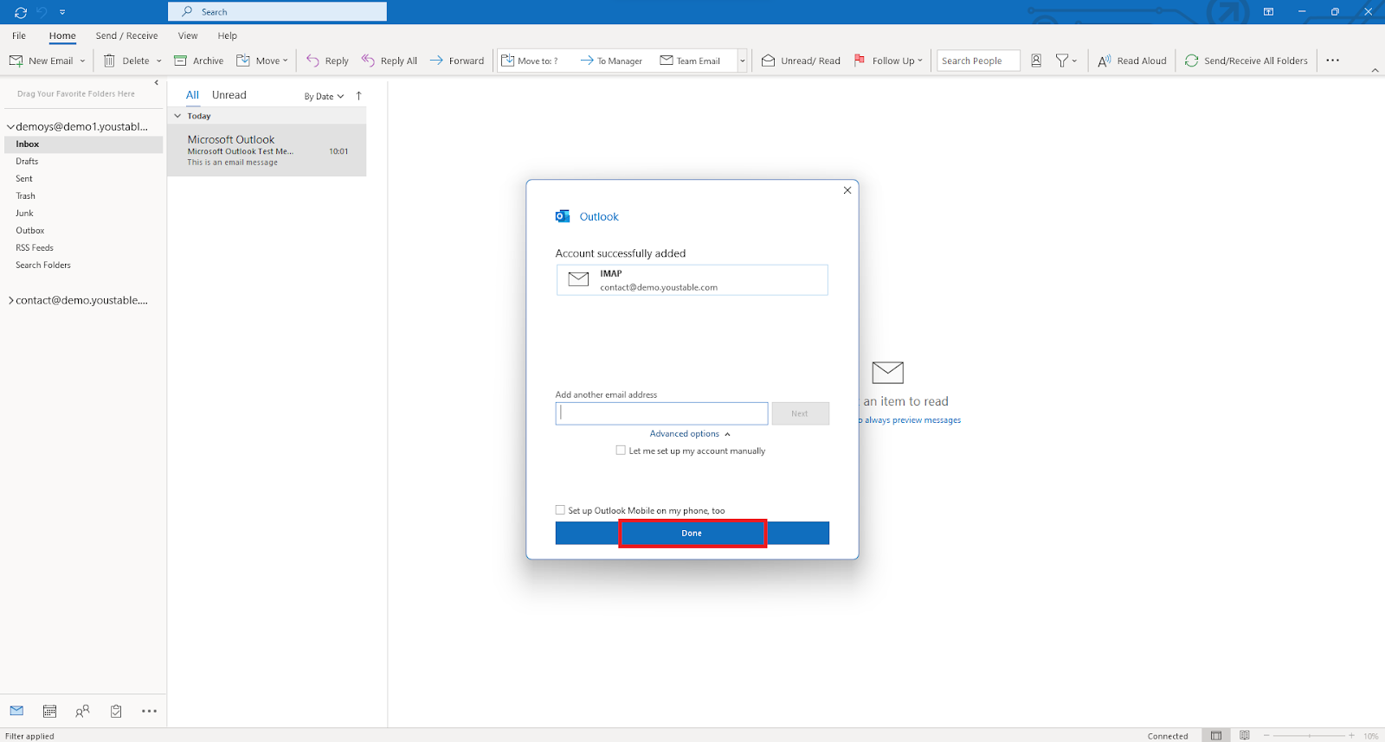Open the Filter Email funnel dropdown
This screenshot has height=742, width=1385.
click(x=1066, y=61)
